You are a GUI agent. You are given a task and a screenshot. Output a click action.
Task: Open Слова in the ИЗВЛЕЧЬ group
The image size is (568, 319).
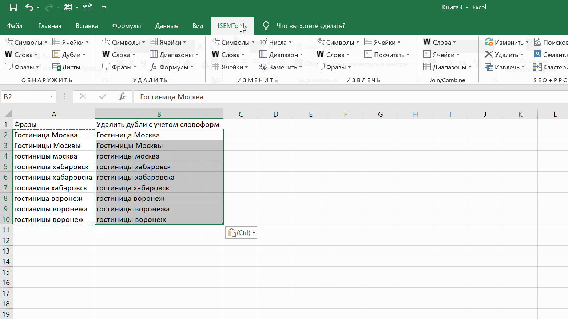[333, 55]
